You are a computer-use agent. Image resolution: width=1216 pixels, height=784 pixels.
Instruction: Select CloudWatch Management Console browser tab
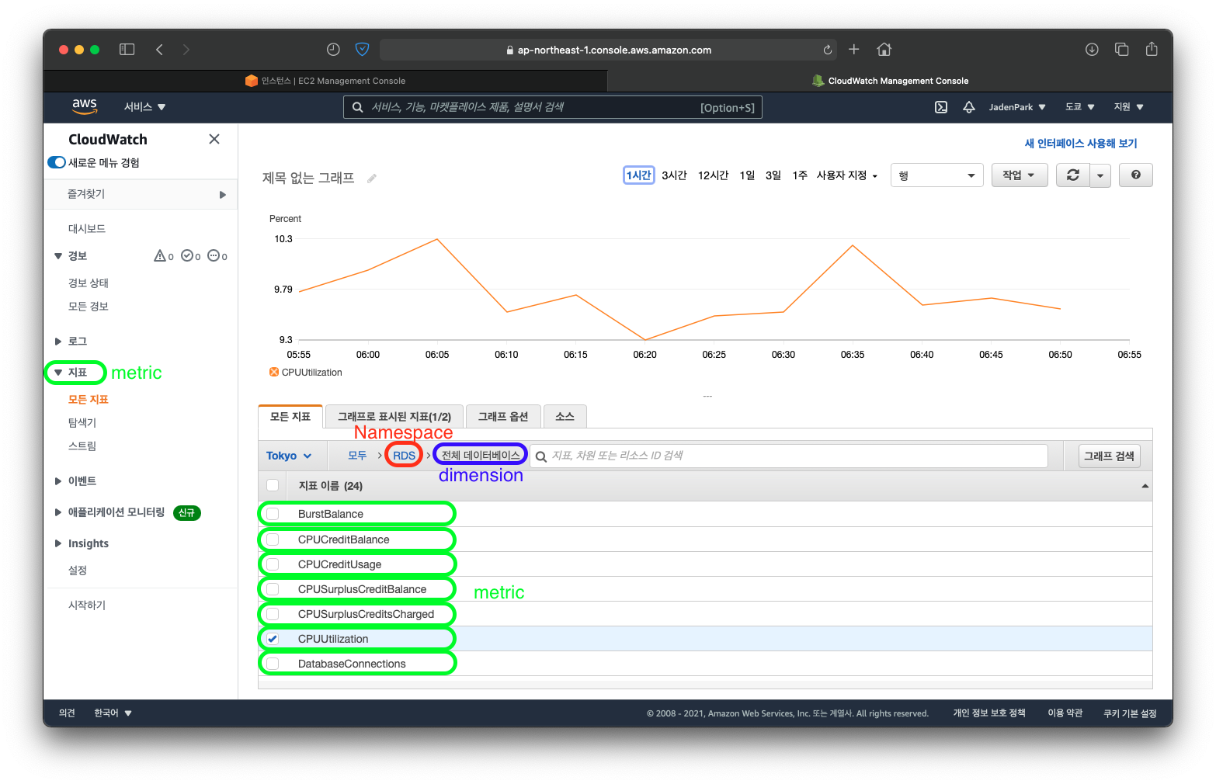890,81
